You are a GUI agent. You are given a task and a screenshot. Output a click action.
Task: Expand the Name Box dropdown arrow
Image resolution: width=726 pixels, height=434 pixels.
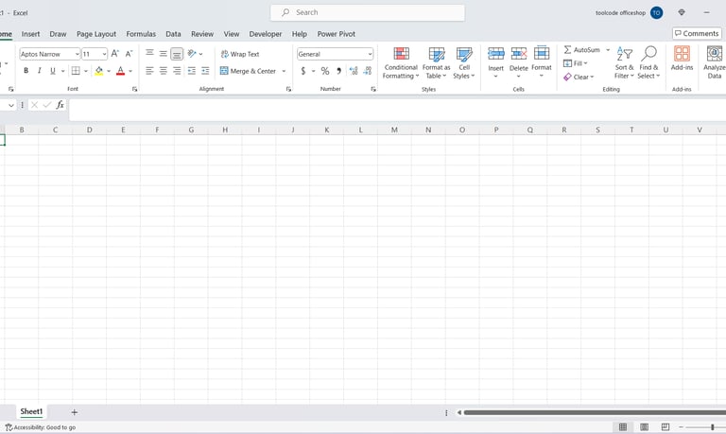(x=11, y=106)
